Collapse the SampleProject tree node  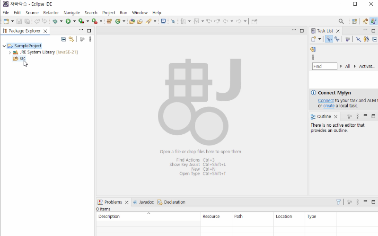(4, 46)
